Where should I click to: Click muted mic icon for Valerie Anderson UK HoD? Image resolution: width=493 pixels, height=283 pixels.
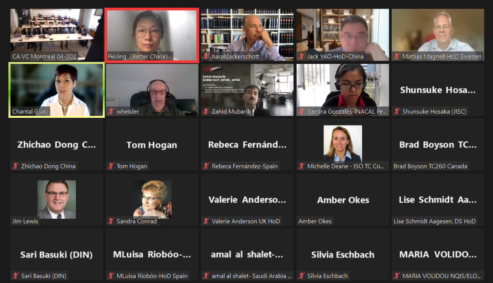205,221
